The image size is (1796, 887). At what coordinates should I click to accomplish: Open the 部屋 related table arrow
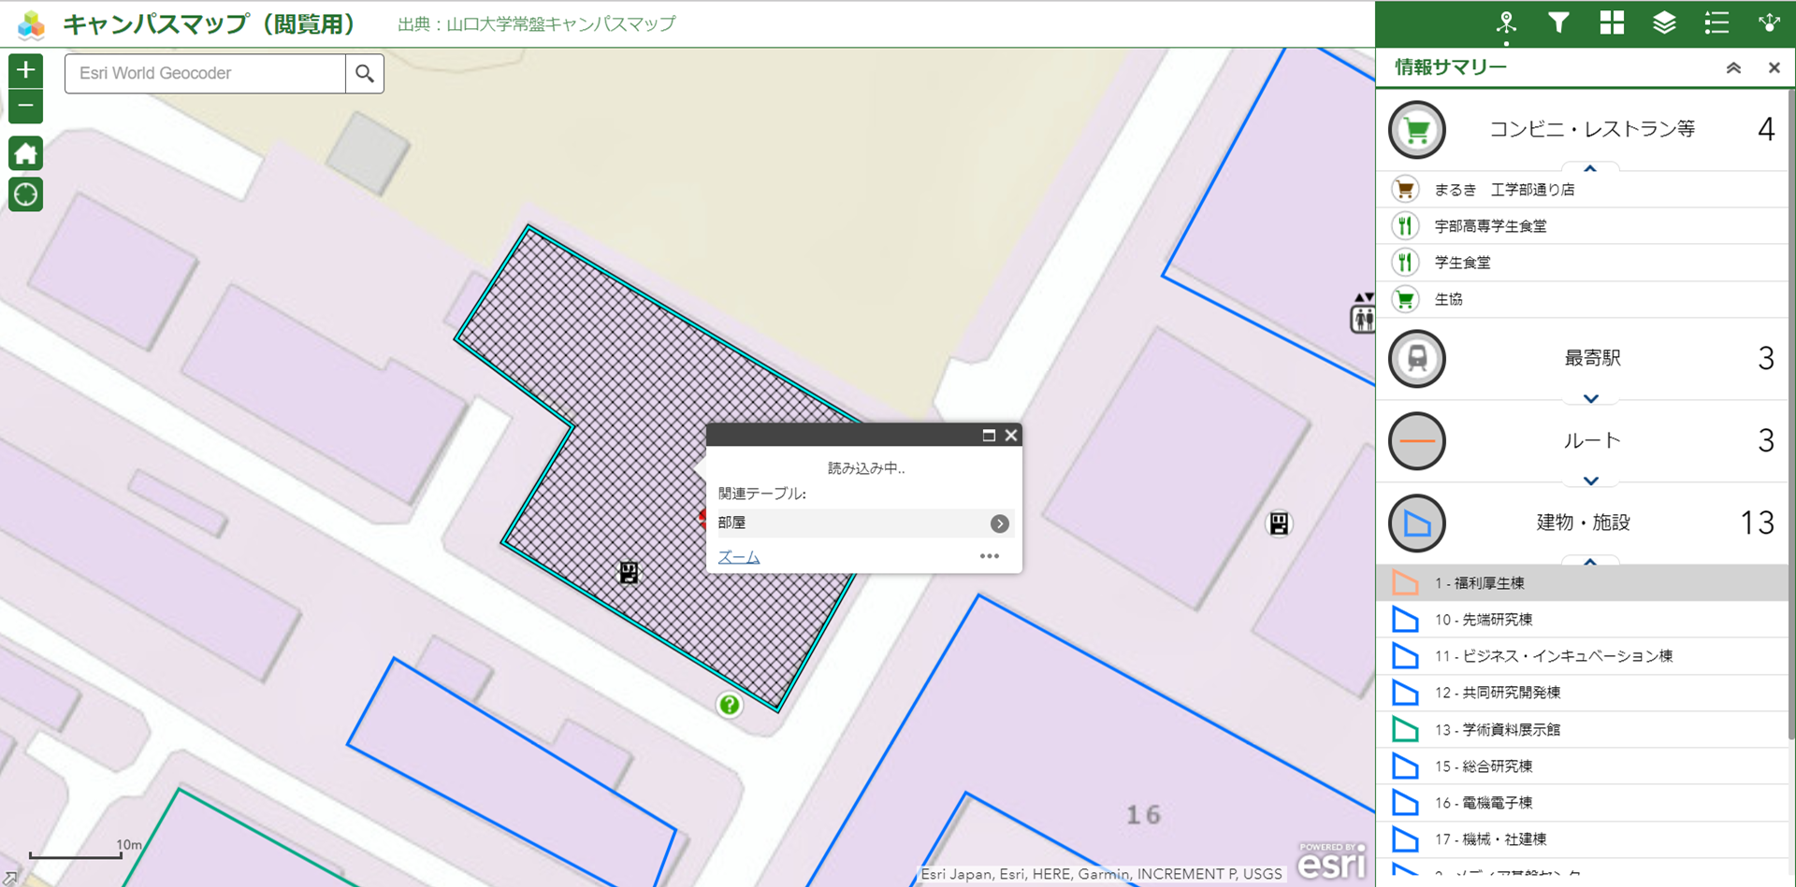(x=999, y=523)
